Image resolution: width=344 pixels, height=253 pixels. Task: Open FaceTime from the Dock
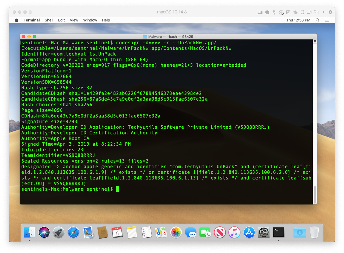pyautogui.click(x=205, y=232)
